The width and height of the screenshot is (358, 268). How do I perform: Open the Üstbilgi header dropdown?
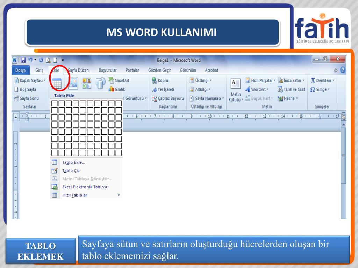[201, 81]
